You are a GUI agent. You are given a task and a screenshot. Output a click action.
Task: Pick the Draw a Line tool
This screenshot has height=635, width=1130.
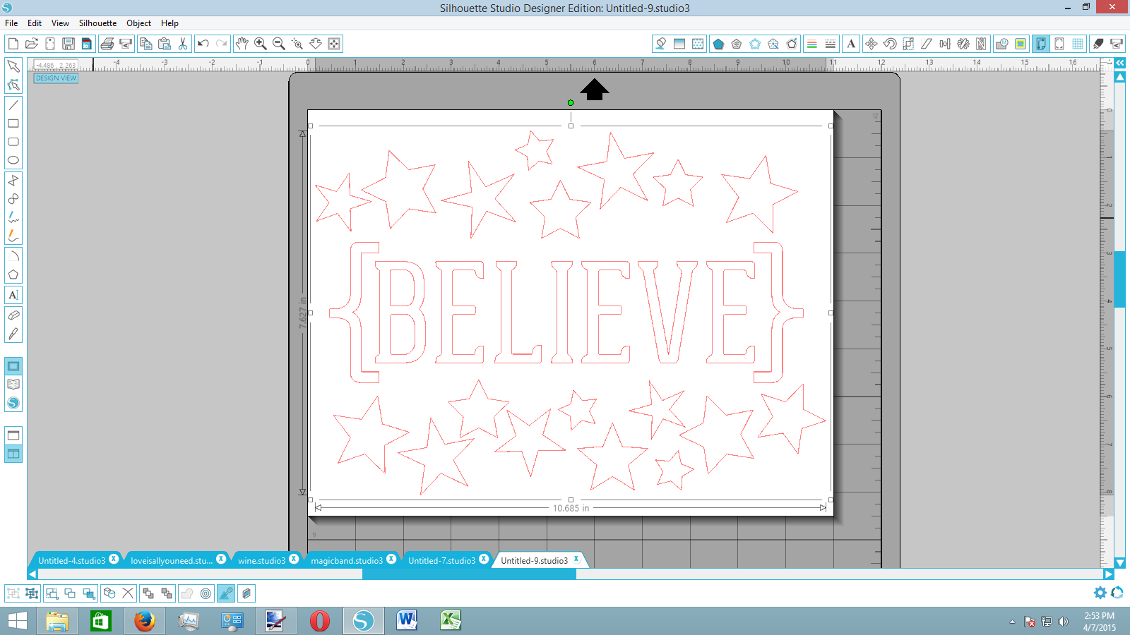click(13, 105)
